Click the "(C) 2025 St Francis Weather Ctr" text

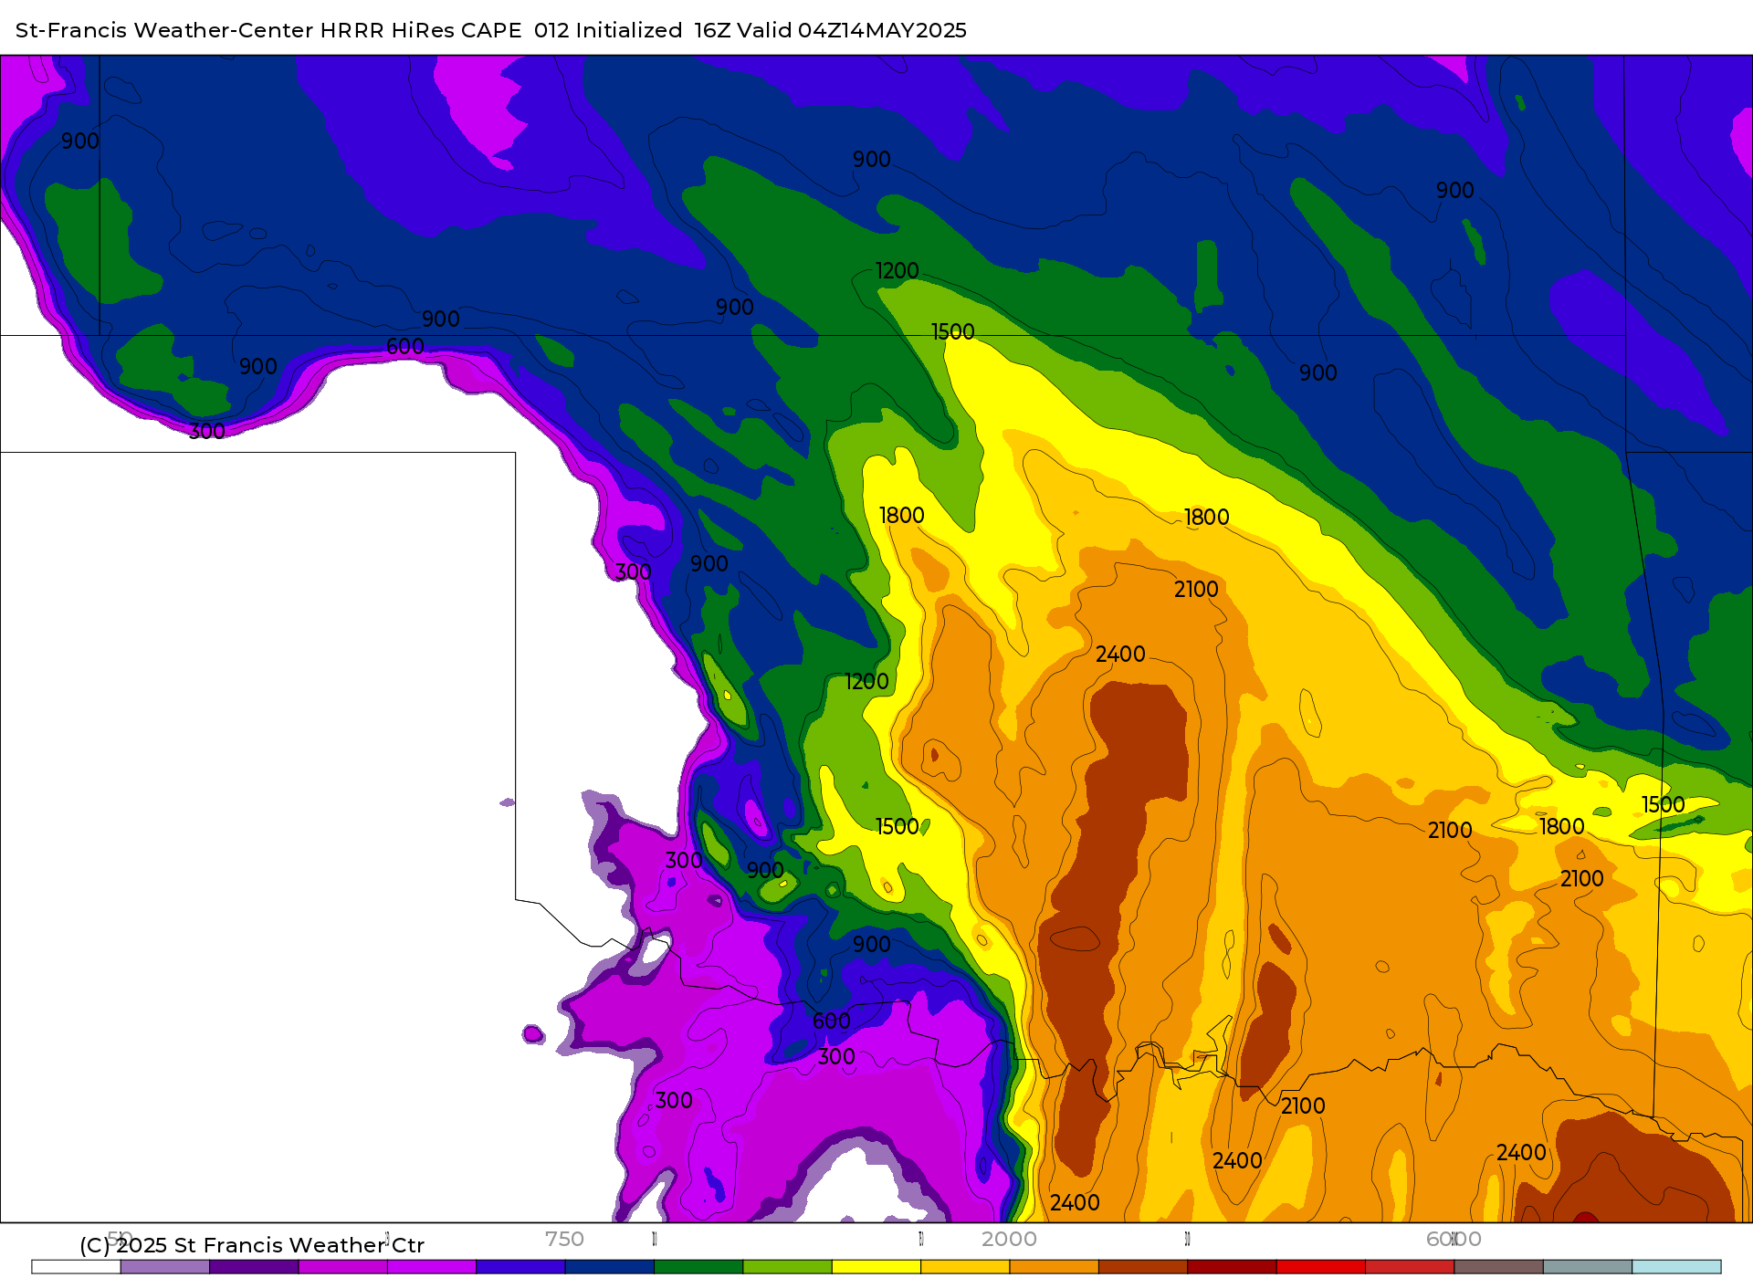point(252,1245)
